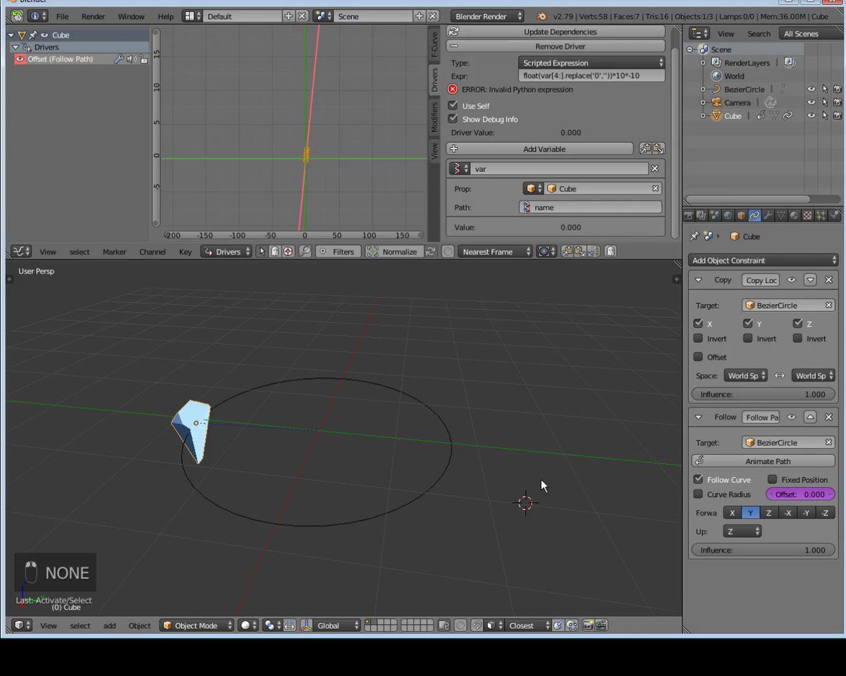
Task: Expand the Camera item in outliner
Action: (x=703, y=103)
